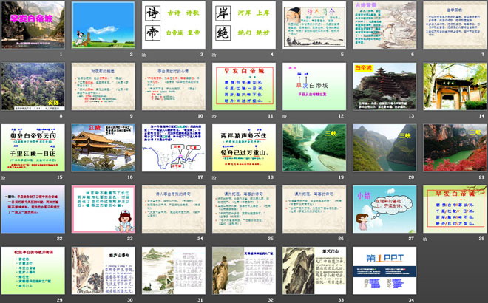The height and width of the screenshot is (303, 488).
Task: Open slide 5 poet introduction thumbnail
Action: tap(314, 25)
